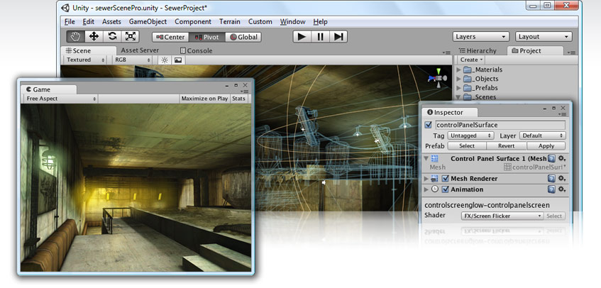Screen dimensions: 601x288
Task: Open the Layers dropdown
Action: point(480,36)
